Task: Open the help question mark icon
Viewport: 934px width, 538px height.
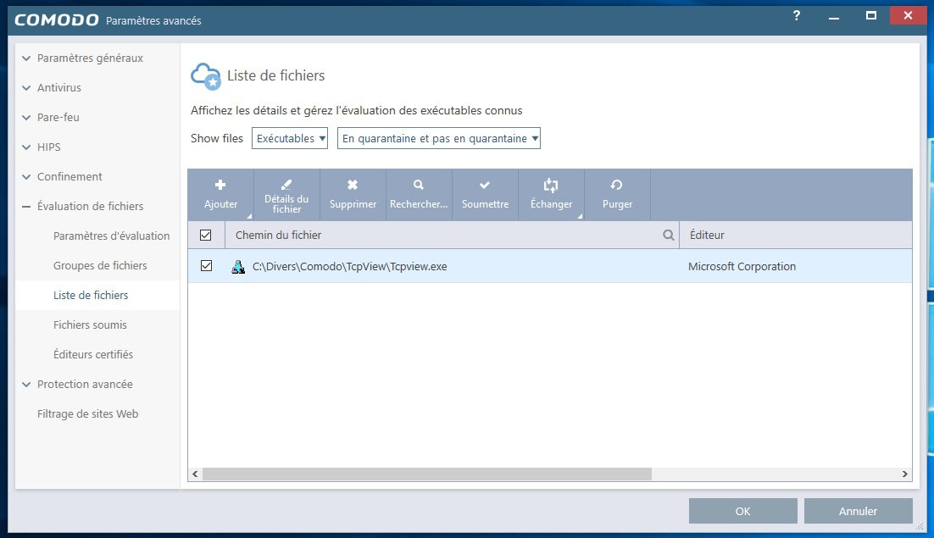Action: (797, 15)
